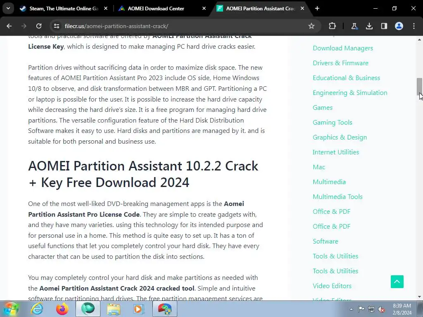Open the profile avatar menu
The image size is (423, 317).
pyautogui.click(x=399, y=26)
